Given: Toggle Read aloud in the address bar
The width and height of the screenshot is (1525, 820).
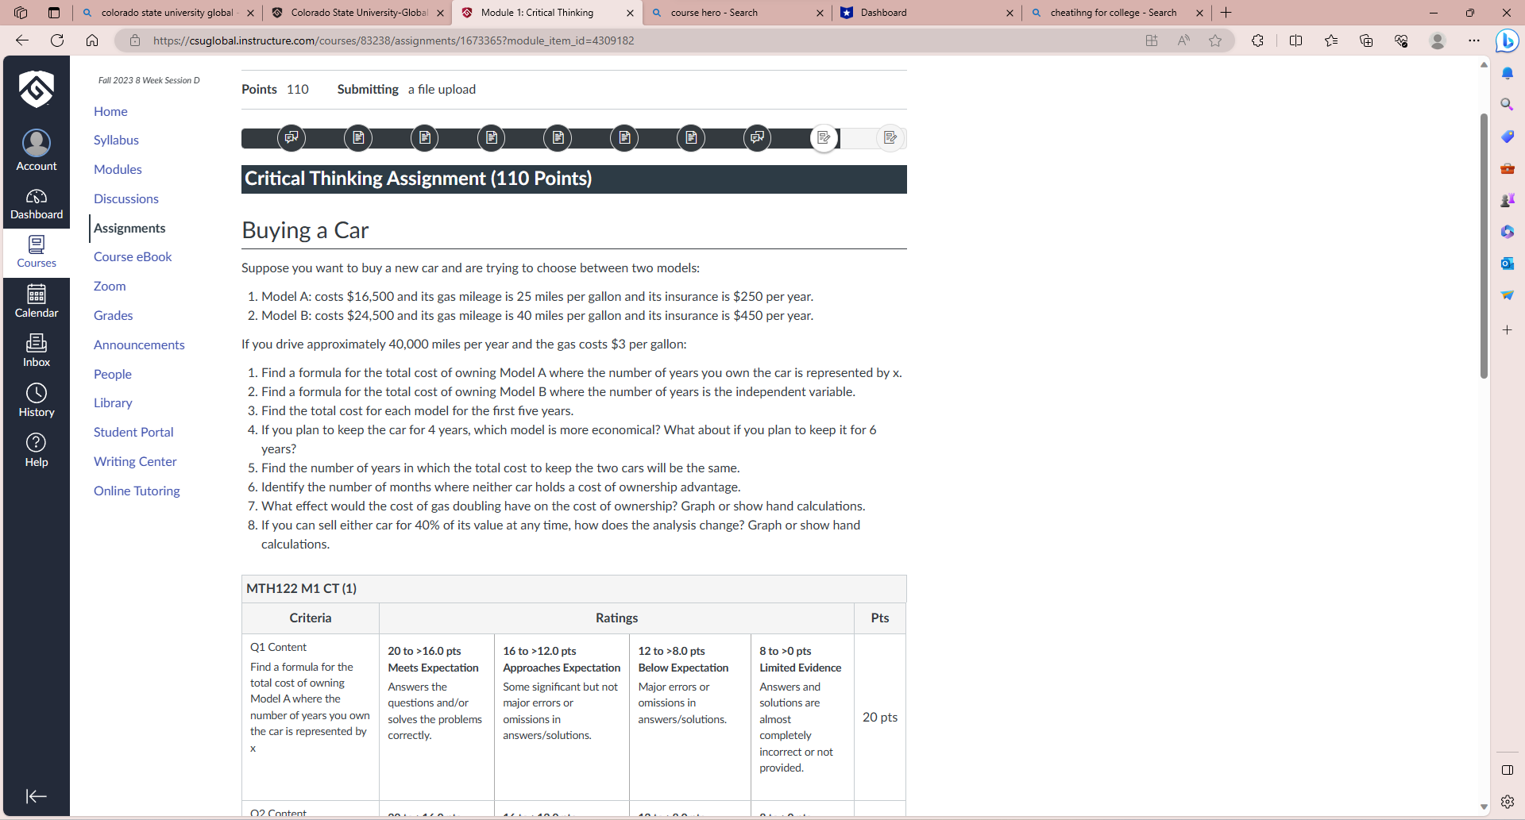Looking at the screenshot, I should point(1183,40).
